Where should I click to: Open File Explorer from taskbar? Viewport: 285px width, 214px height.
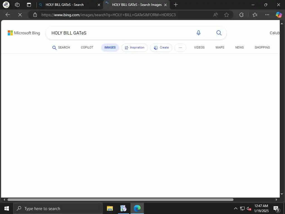(x=110, y=208)
